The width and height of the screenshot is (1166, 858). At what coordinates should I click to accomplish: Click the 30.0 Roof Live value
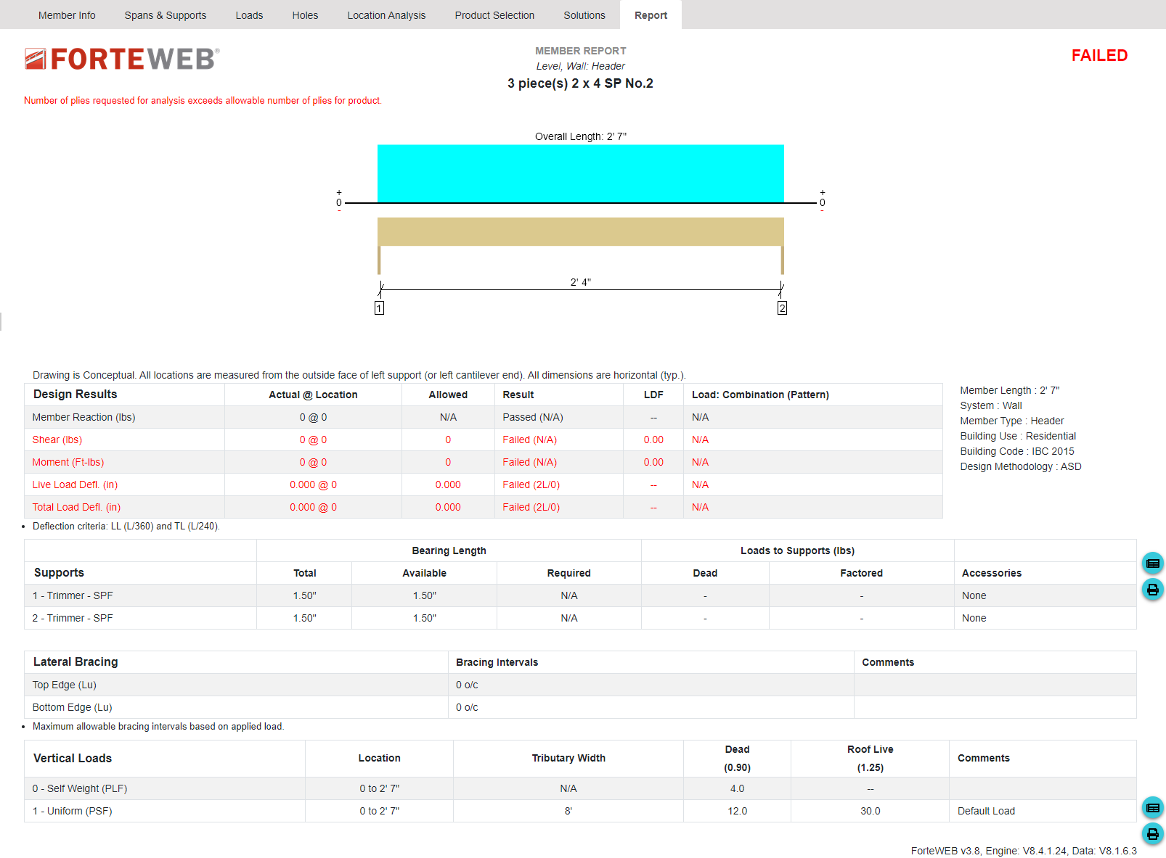click(x=871, y=811)
